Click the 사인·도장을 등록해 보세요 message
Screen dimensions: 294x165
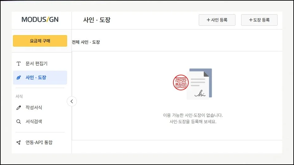click(193, 122)
